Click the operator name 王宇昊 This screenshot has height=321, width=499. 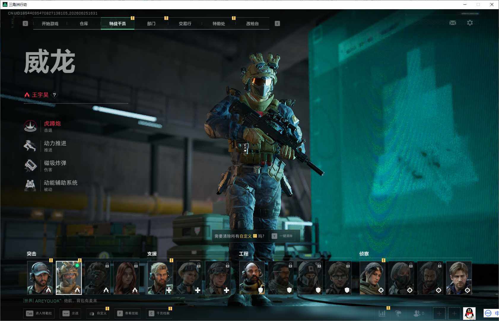(40, 95)
